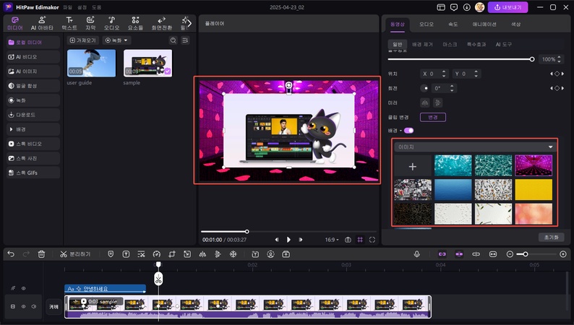Click the timeline zoom slider handle
The height and width of the screenshot is (325, 574).
click(x=526, y=254)
